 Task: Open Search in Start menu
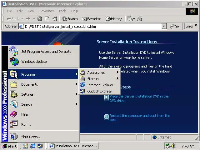[43, 104]
